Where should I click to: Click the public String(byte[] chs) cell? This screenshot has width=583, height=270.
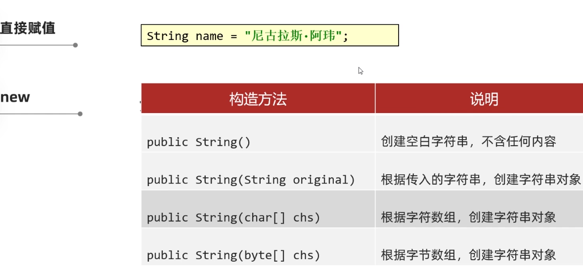coord(233,255)
